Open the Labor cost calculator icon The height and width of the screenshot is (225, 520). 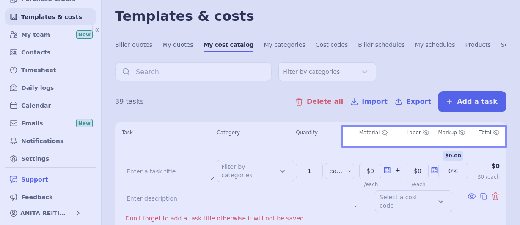pyautogui.click(x=435, y=170)
